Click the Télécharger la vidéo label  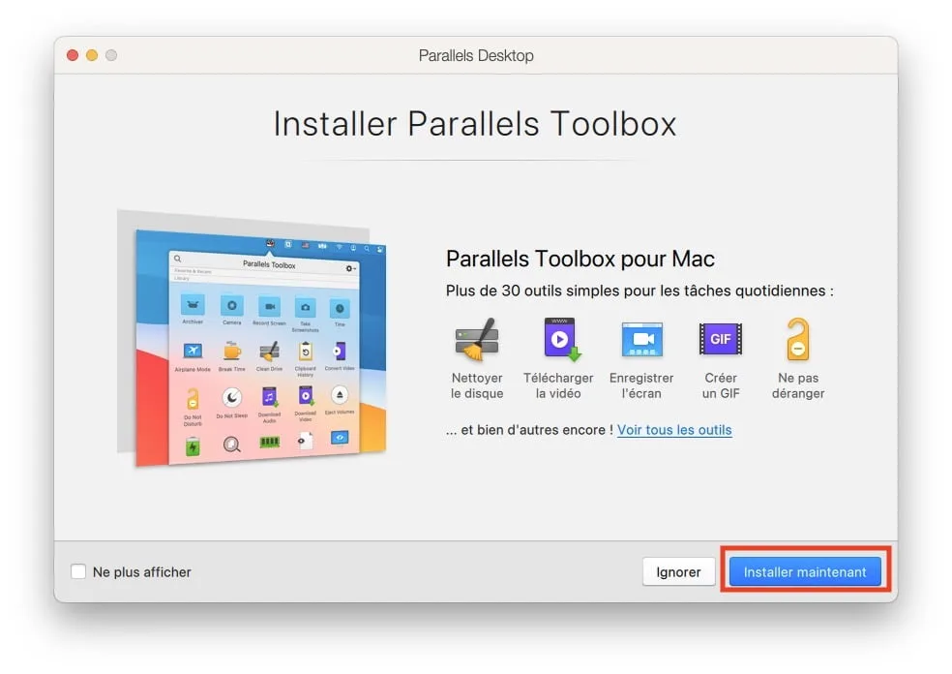coord(558,385)
